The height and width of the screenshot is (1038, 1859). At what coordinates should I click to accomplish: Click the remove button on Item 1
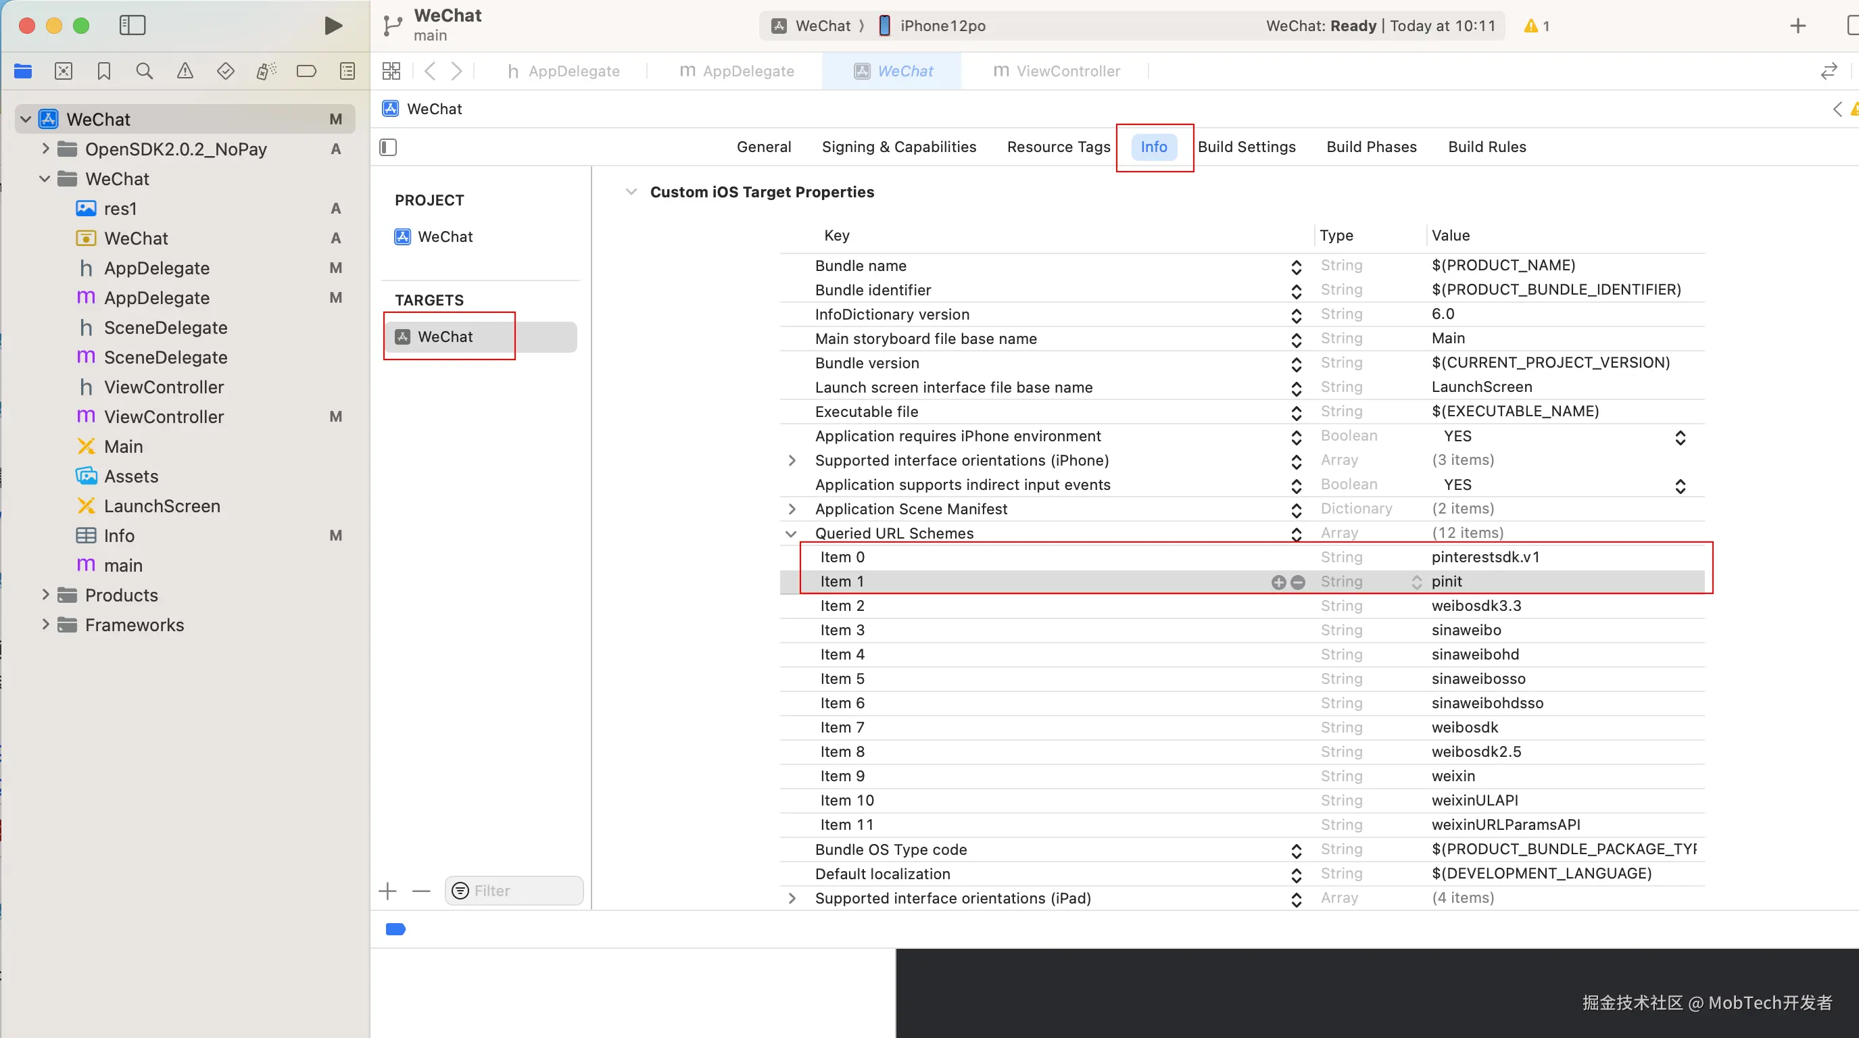coord(1297,582)
